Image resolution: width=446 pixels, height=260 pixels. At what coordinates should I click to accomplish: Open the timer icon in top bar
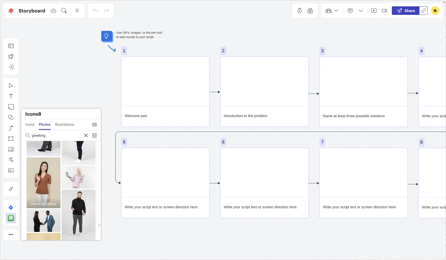point(299,11)
